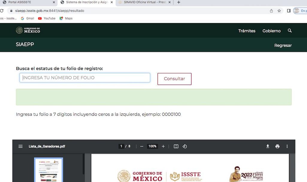Click the Consultar button
The width and height of the screenshot is (307, 182).
click(x=174, y=79)
